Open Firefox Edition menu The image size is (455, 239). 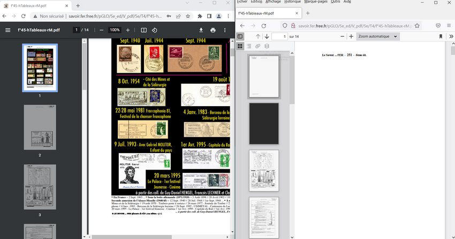[256, 2]
